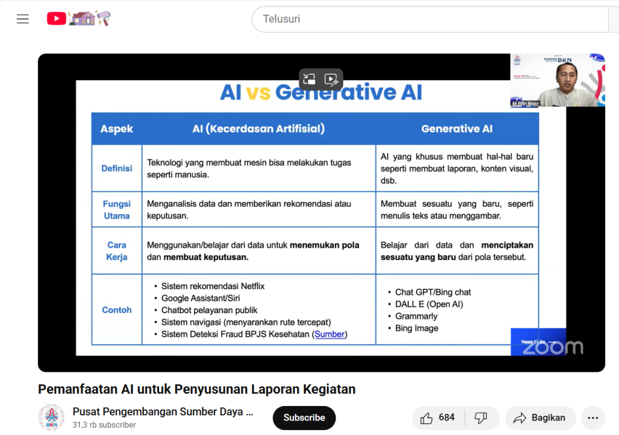
Task: Share the video using Bagikan
Action: coord(540,418)
